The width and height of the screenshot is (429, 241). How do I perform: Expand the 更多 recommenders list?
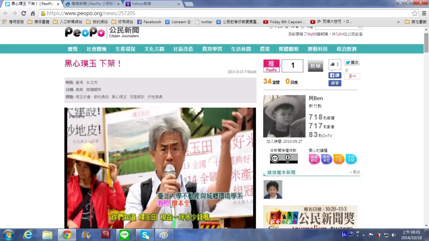tap(355, 172)
